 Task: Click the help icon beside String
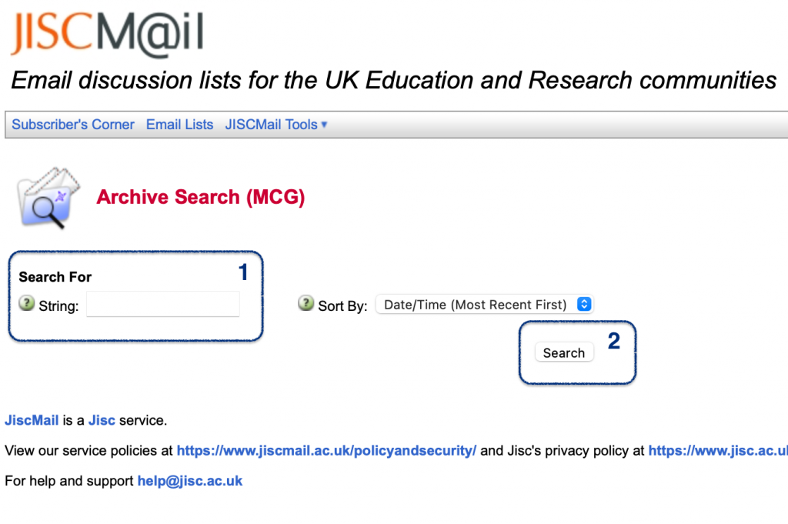[x=27, y=303]
